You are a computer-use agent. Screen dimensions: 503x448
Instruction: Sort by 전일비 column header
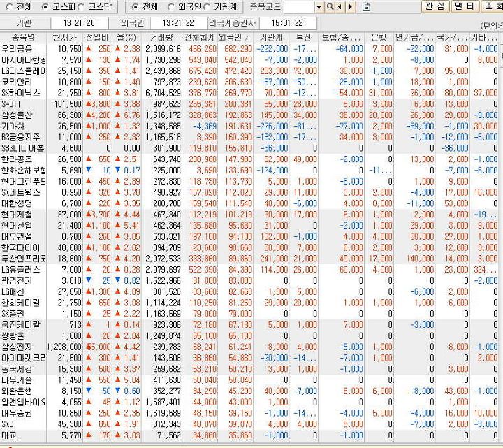pos(98,37)
